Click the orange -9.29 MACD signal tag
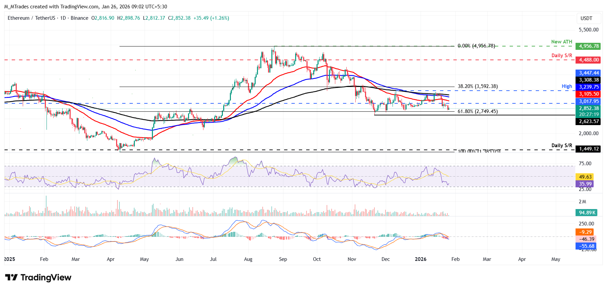 click(585, 232)
